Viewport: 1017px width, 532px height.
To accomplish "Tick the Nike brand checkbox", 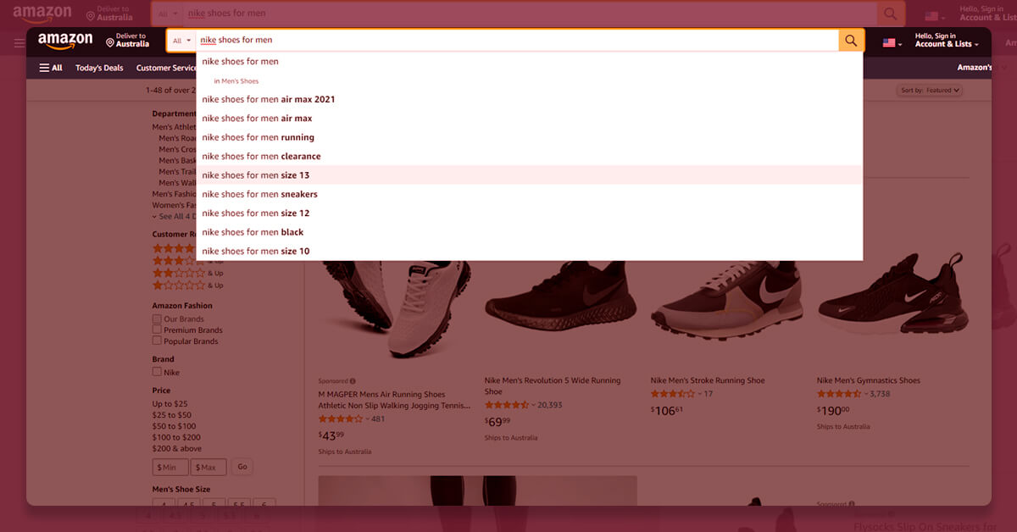I will click(157, 371).
